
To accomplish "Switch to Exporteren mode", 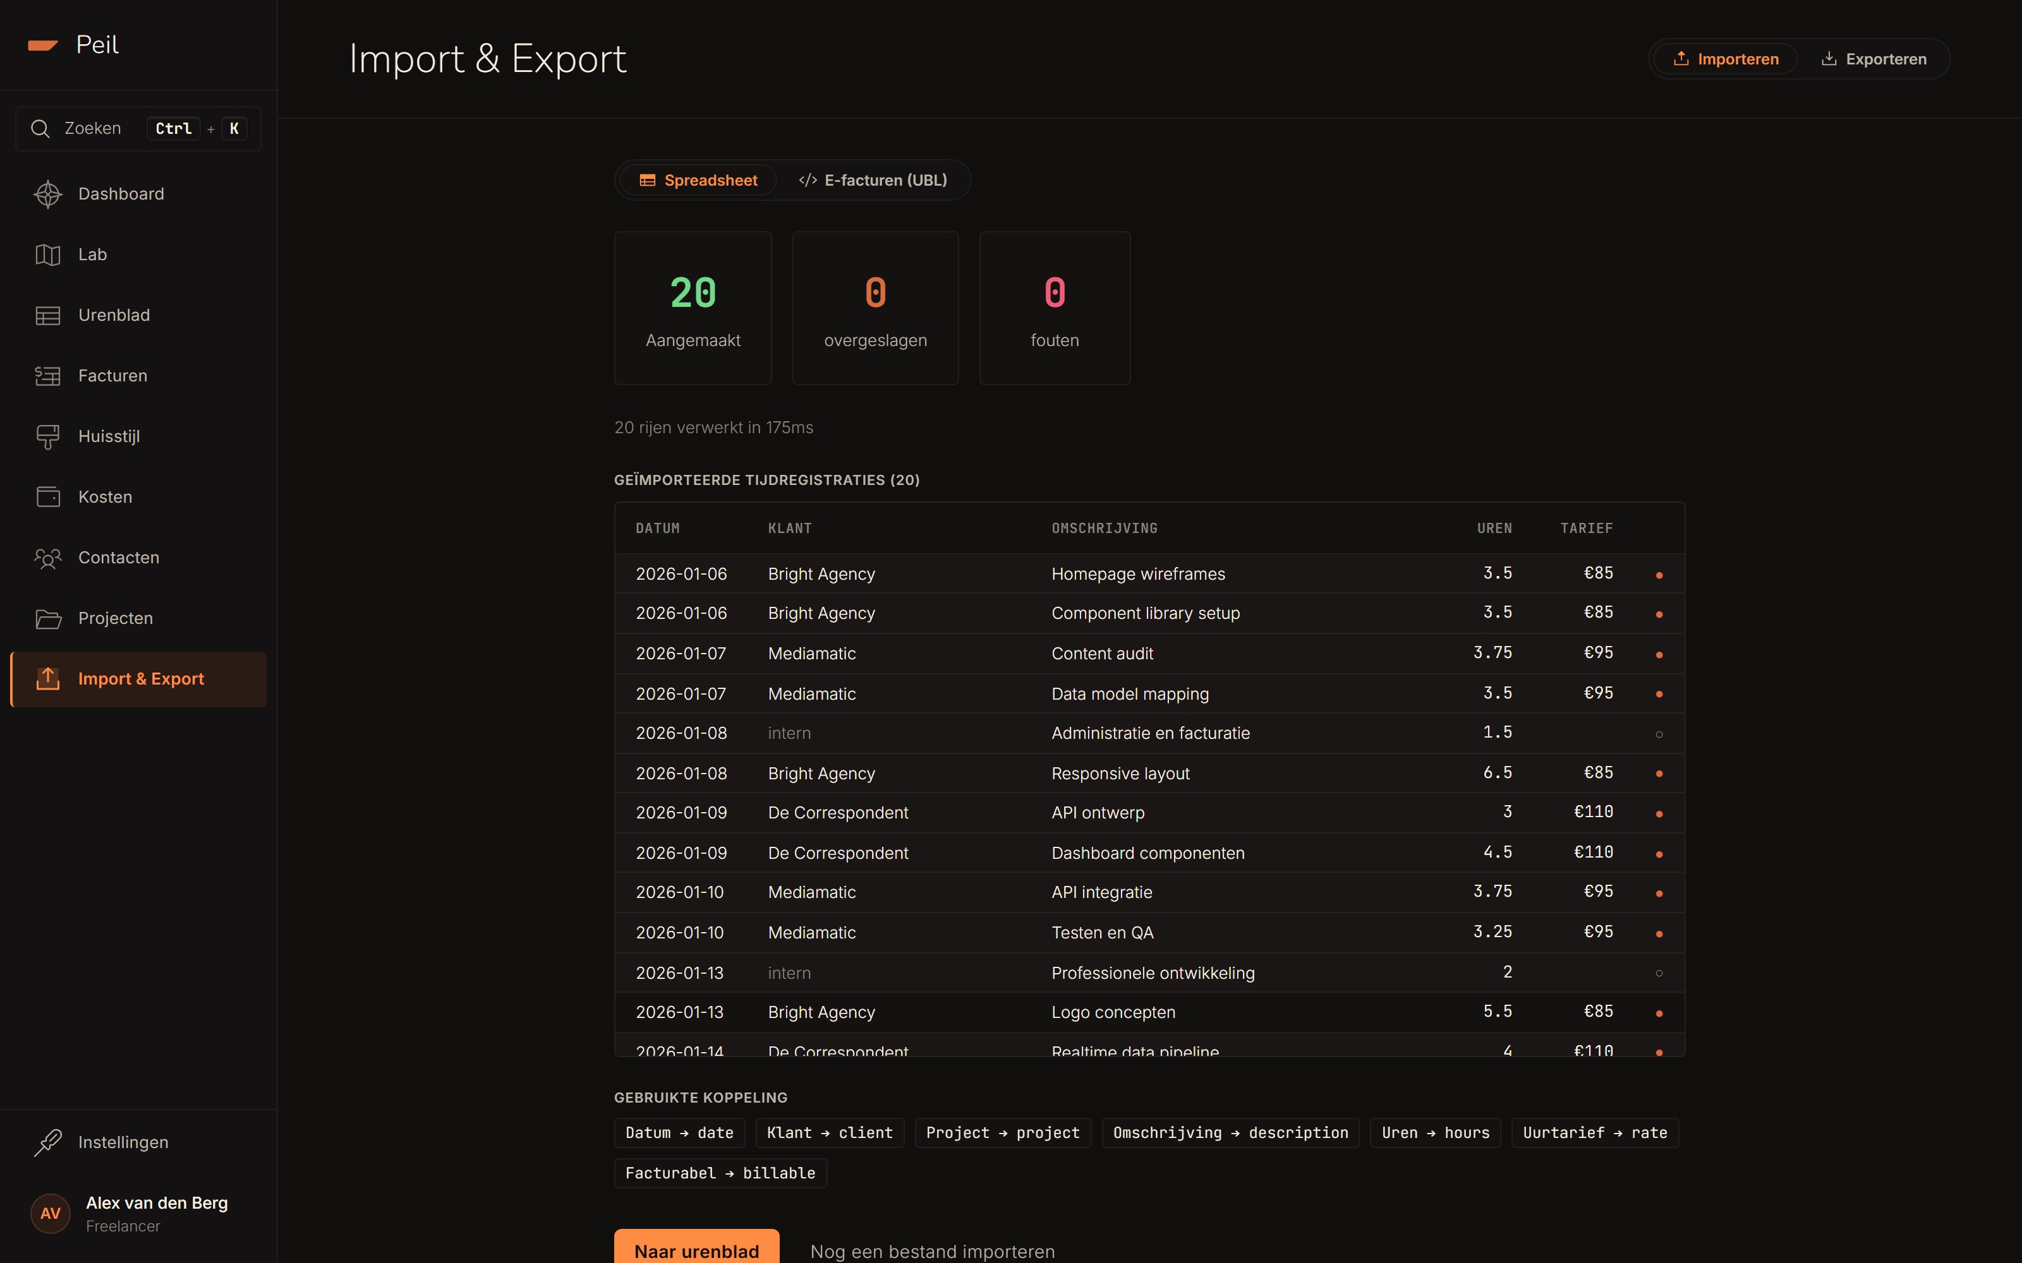I will pyautogui.click(x=1874, y=59).
